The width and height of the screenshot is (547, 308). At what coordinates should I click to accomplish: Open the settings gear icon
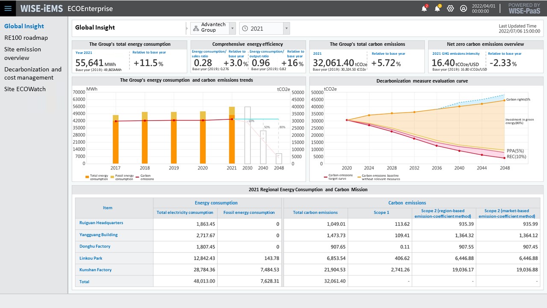click(450, 8)
